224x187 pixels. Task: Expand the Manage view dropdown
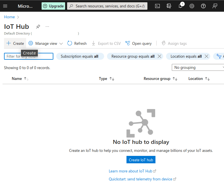(x=46, y=43)
